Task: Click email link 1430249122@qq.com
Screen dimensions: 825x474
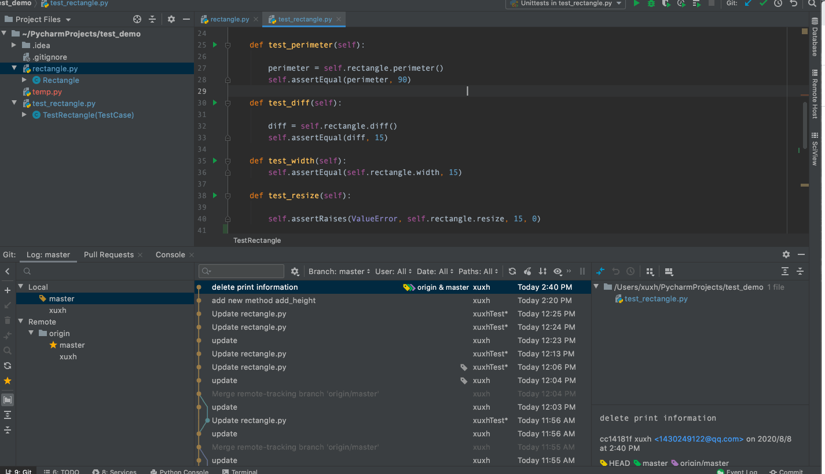Action: click(699, 439)
